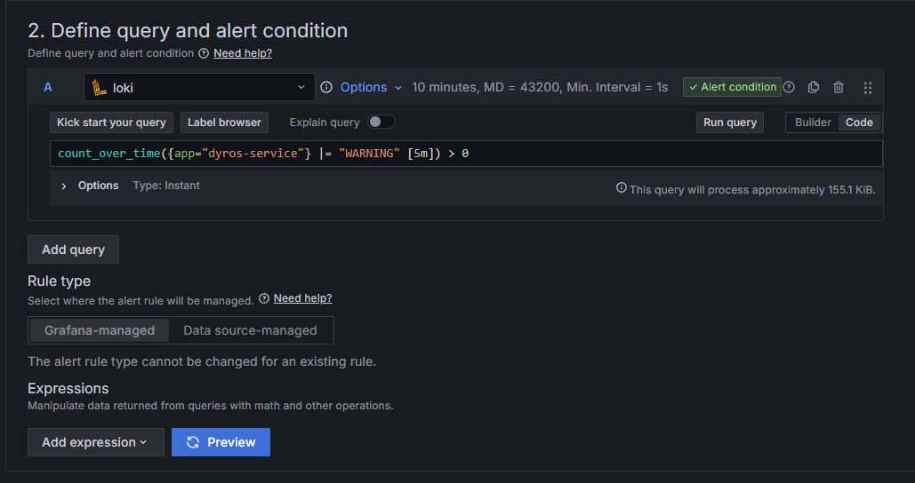
Task: Click inside the LogQL query editor field
Action: tap(622, 154)
